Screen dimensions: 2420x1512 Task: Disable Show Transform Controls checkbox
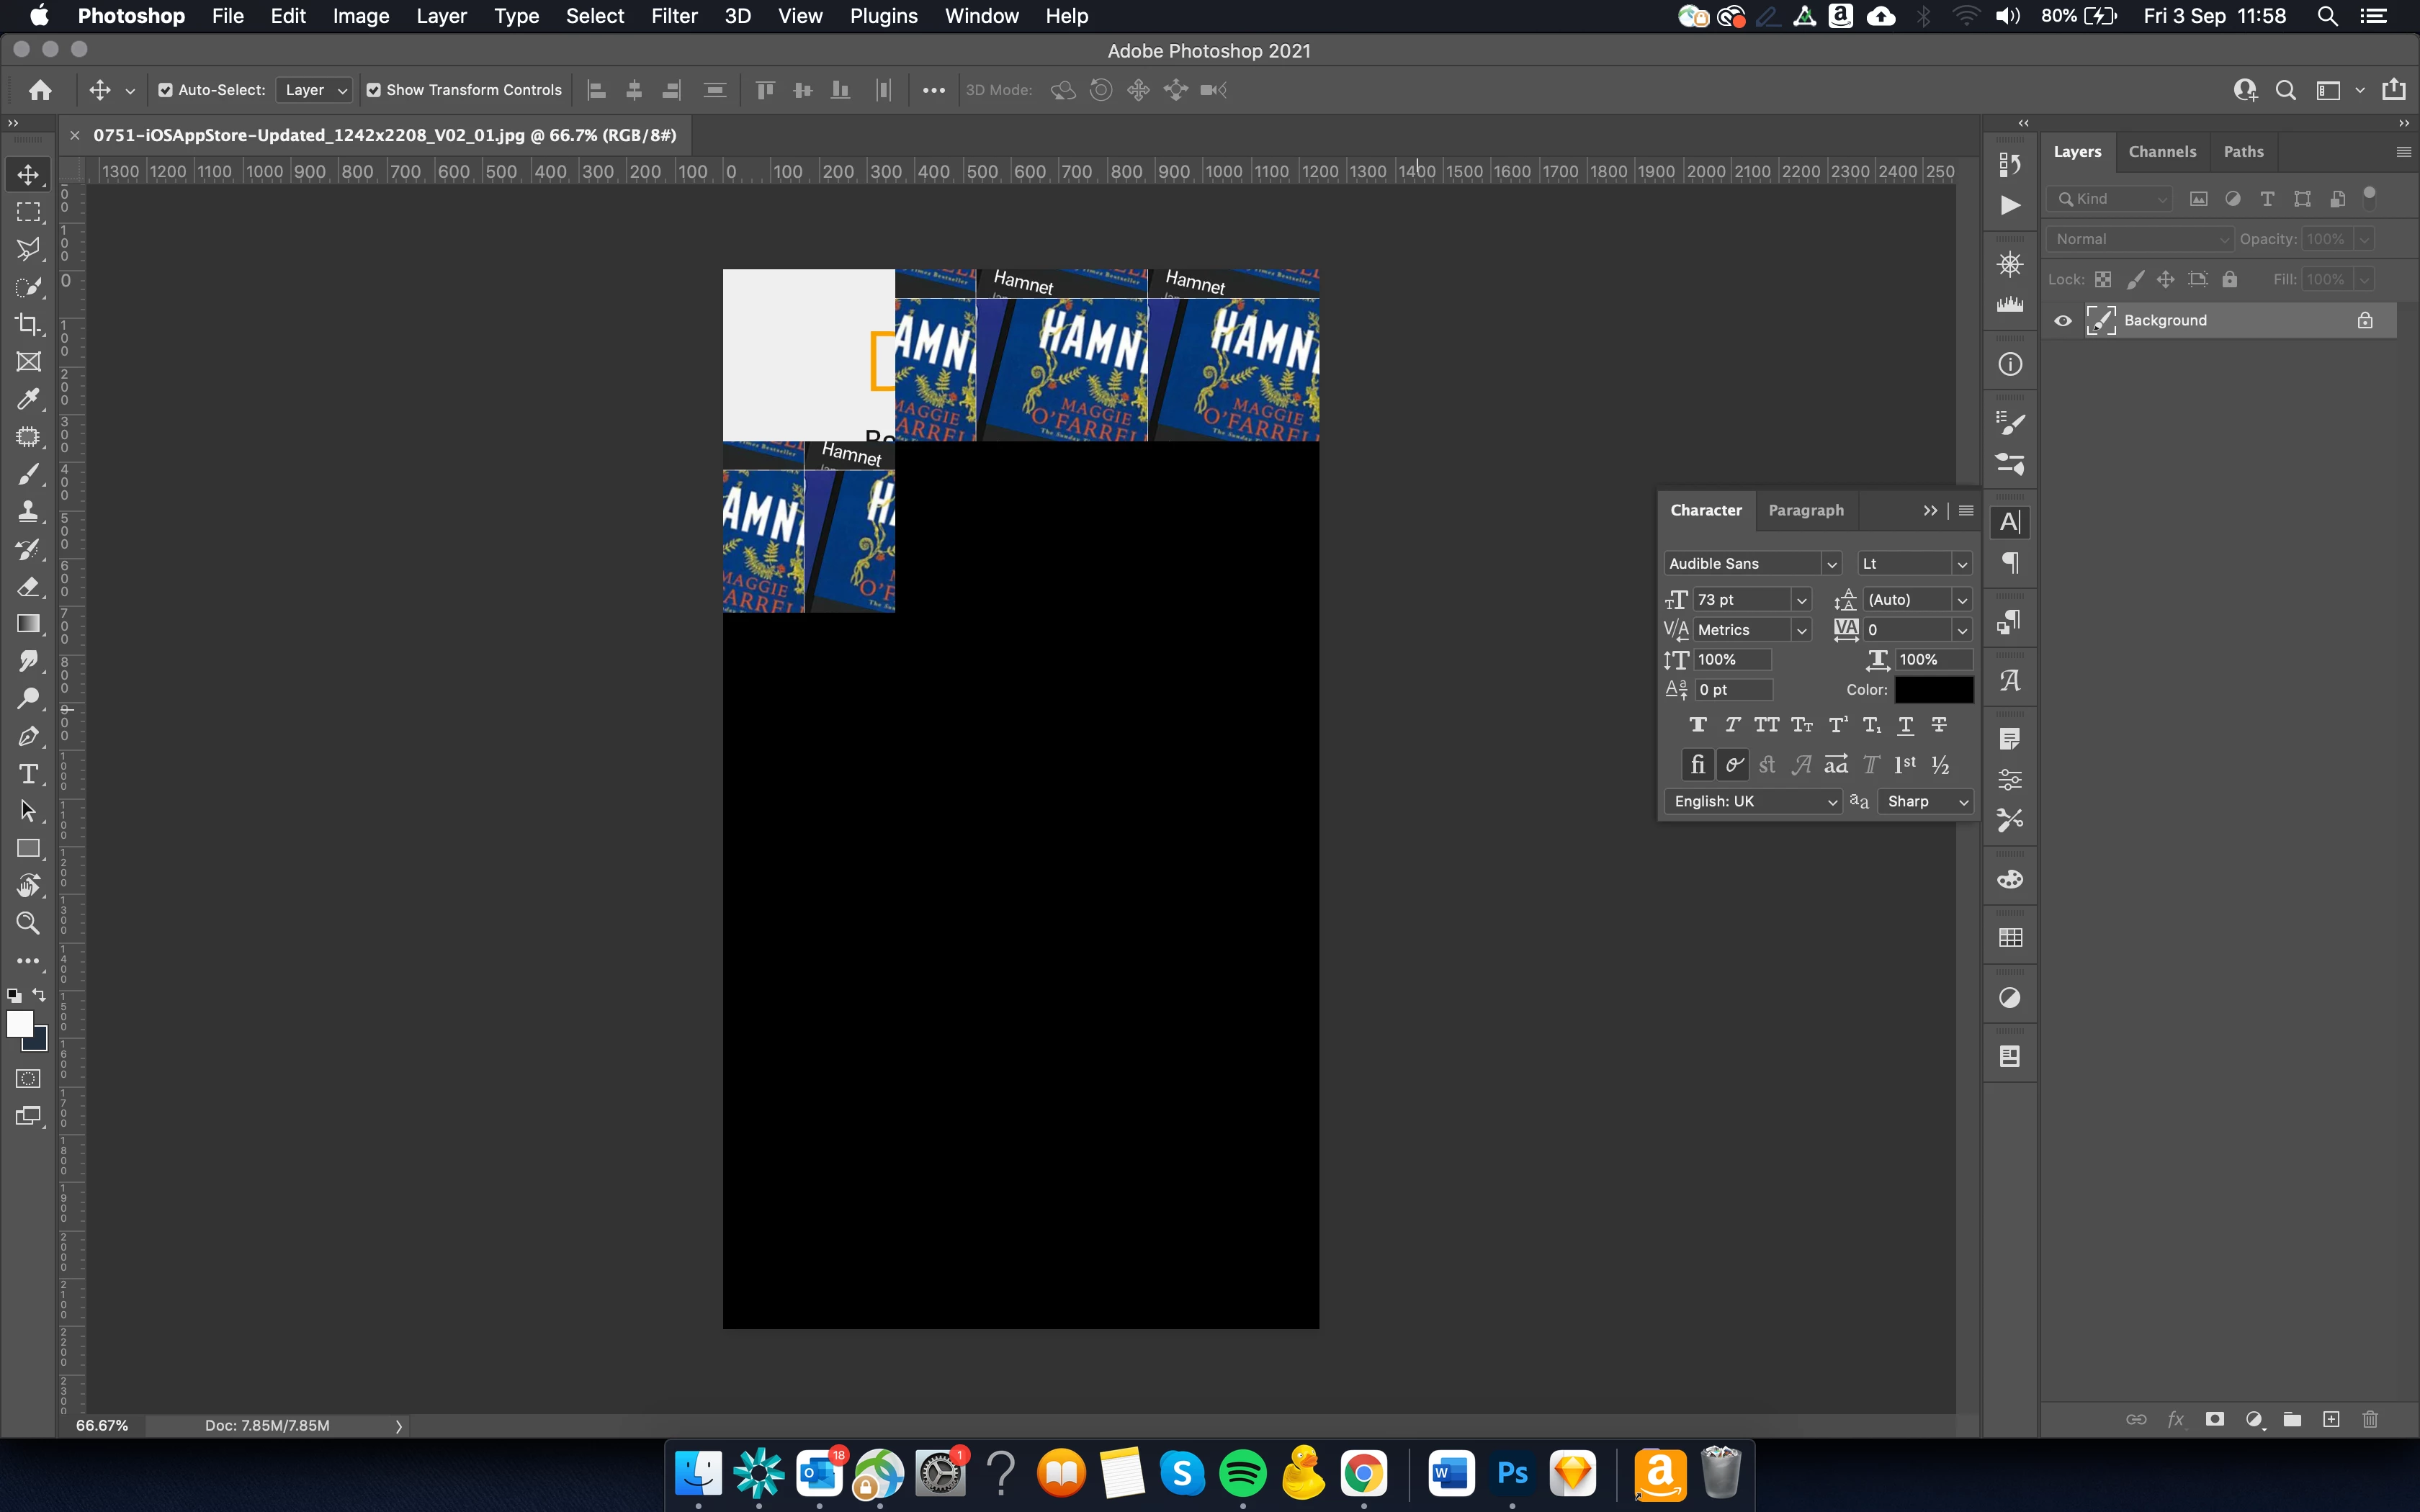point(374,90)
